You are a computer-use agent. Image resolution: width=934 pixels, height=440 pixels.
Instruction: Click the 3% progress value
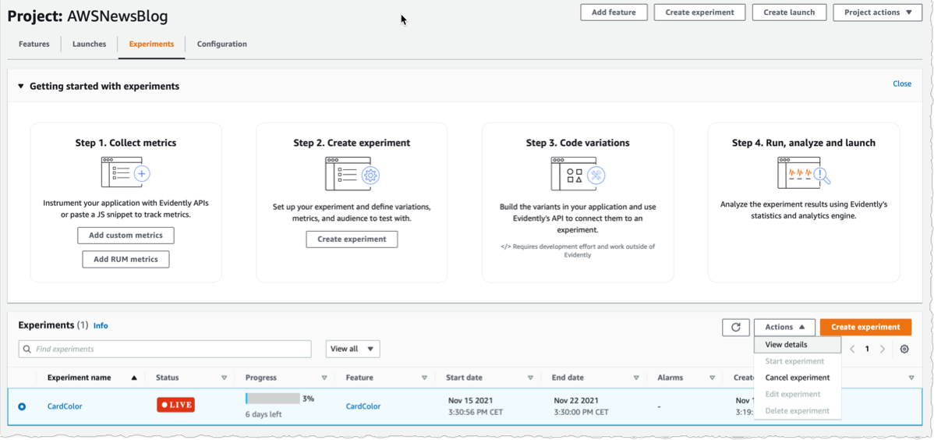pyautogui.click(x=309, y=399)
